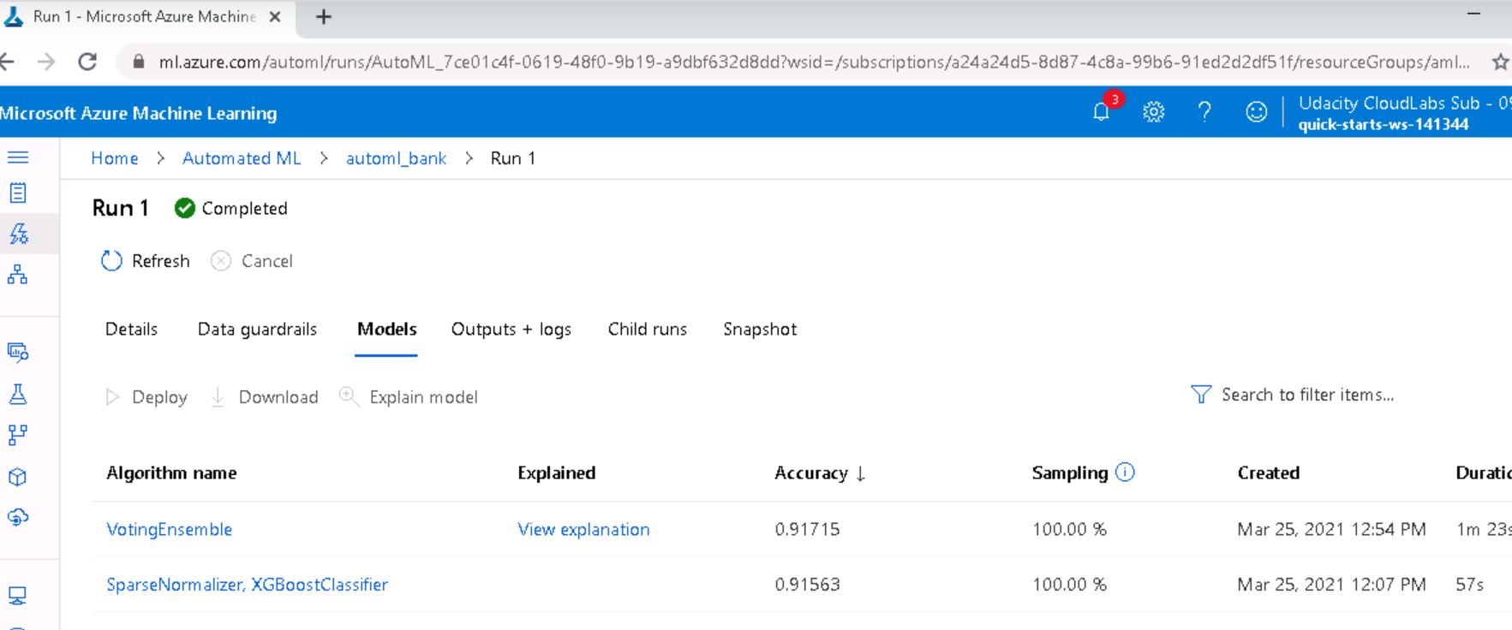This screenshot has width=1512, height=630.
Task: Refresh Run 1 status
Action: pyautogui.click(x=146, y=261)
